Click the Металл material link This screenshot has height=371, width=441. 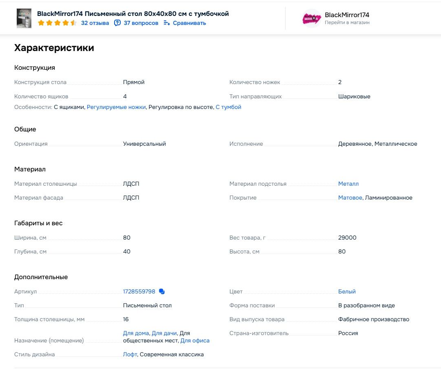(x=348, y=184)
